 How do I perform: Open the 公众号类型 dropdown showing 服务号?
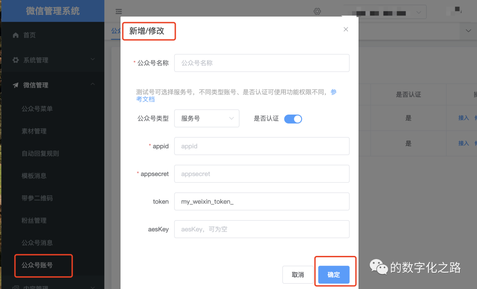pyautogui.click(x=207, y=119)
